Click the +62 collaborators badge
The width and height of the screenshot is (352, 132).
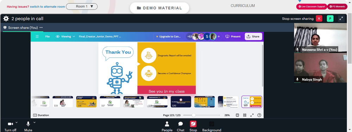(x=189, y=36)
